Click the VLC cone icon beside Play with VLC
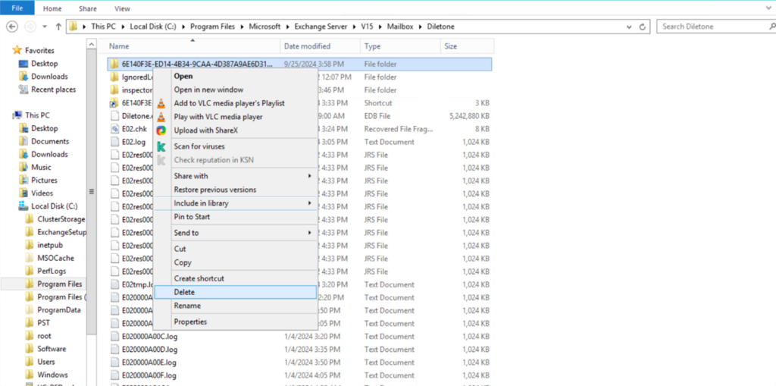The height and width of the screenshot is (386, 776). tap(161, 118)
